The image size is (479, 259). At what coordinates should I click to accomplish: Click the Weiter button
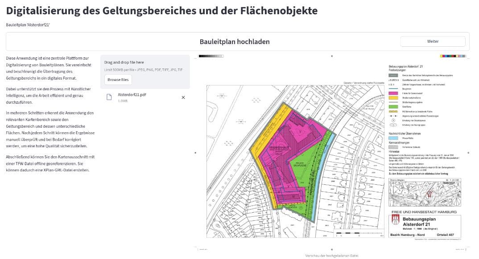[x=433, y=41]
